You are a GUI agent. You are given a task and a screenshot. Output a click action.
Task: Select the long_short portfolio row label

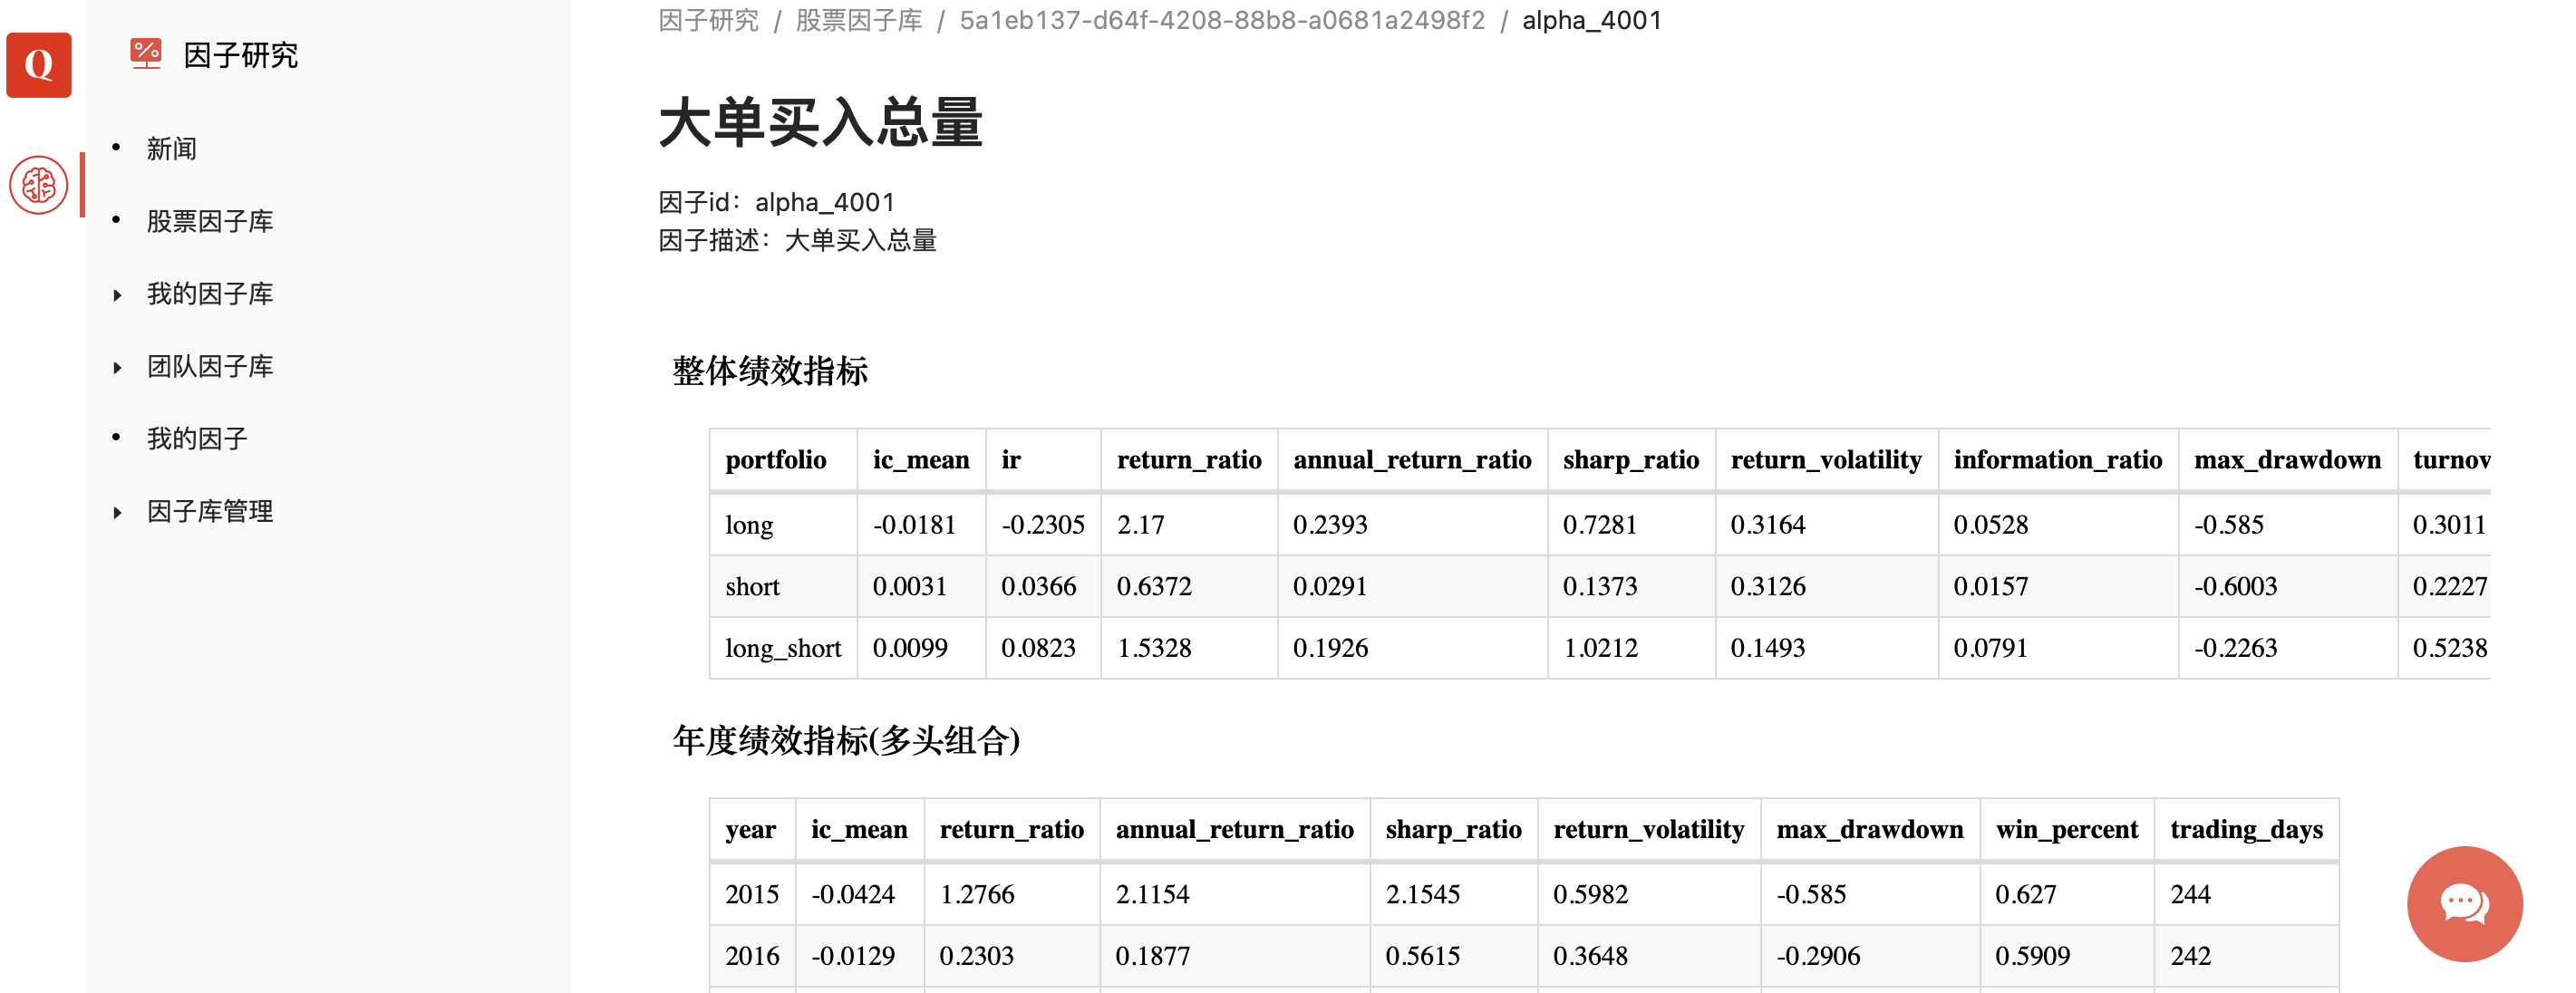(x=783, y=649)
